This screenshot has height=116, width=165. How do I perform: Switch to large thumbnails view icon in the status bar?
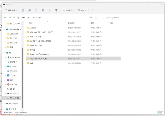click(162, 112)
